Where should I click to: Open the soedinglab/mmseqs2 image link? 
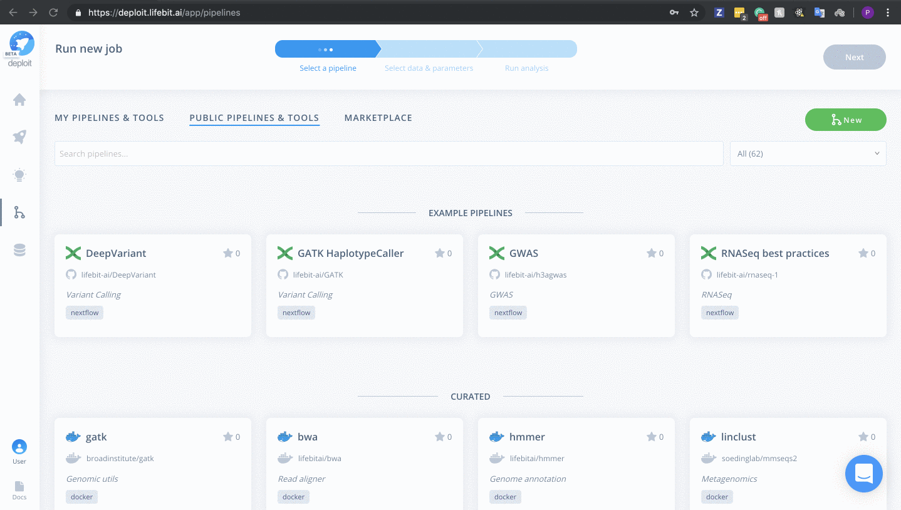click(759, 459)
